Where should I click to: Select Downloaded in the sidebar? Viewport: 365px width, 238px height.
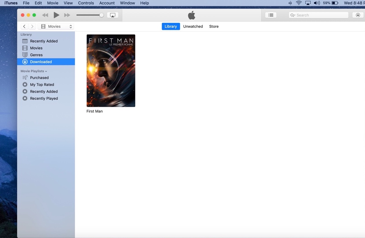46,62
